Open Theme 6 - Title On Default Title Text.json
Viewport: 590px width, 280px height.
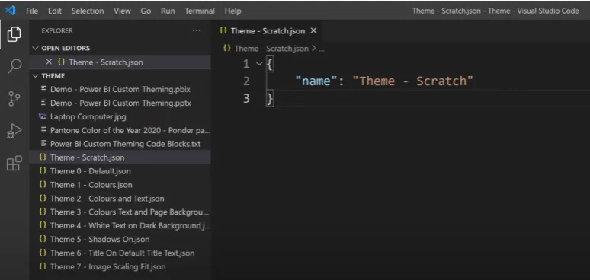point(120,253)
